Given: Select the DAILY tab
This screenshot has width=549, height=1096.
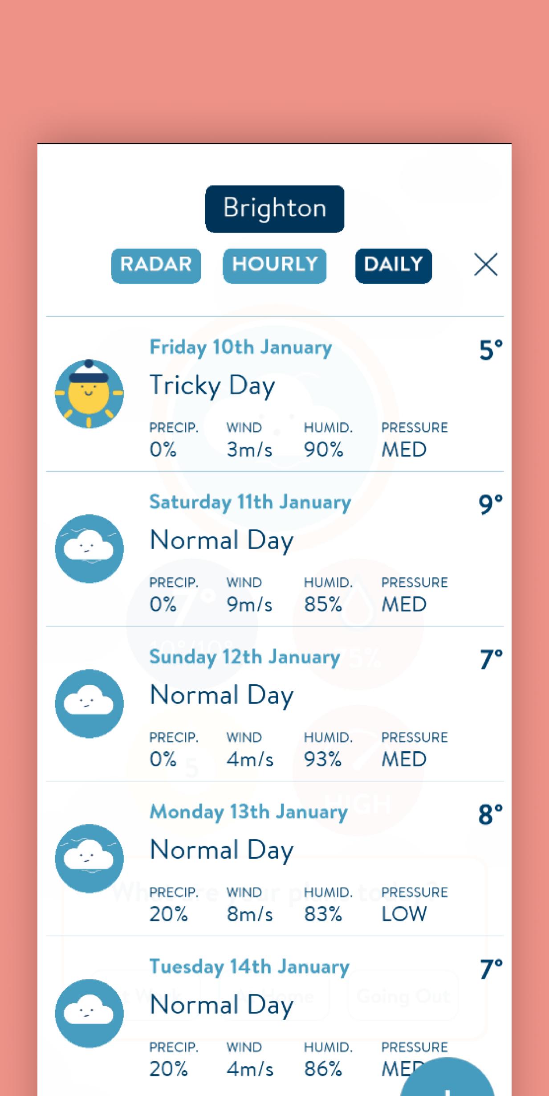Looking at the screenshot, I should tap(393, 266).
